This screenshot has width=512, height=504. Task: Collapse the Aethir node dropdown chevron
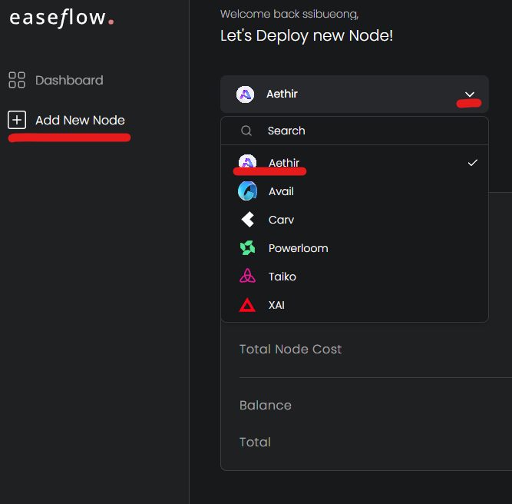pyautogui.click(x=470, y=94)
